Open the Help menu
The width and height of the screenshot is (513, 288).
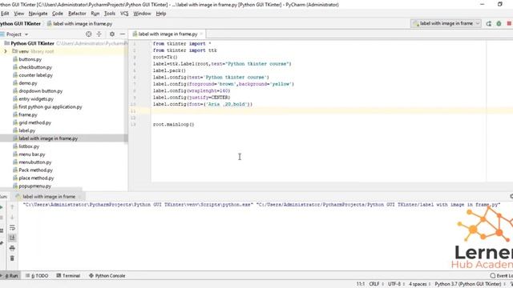click(x=161, y=14)
